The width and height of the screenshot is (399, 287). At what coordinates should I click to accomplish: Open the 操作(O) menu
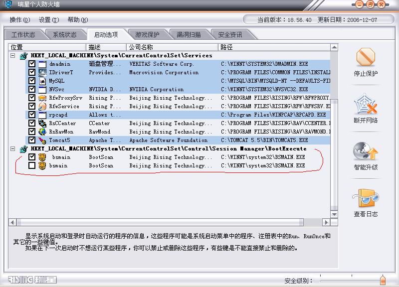pyautogui.click(x=20, y=20)
